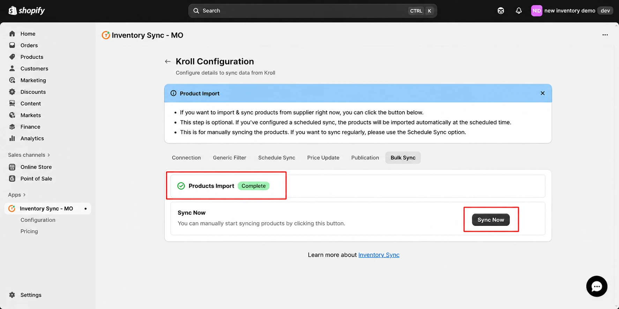Click the Online Store icon

(12, 167)
